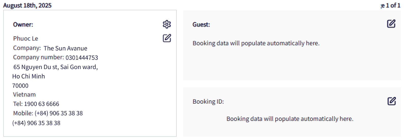Click the Owner heading label
This screenshot has width=408, height=140.
tap(23, 25)
